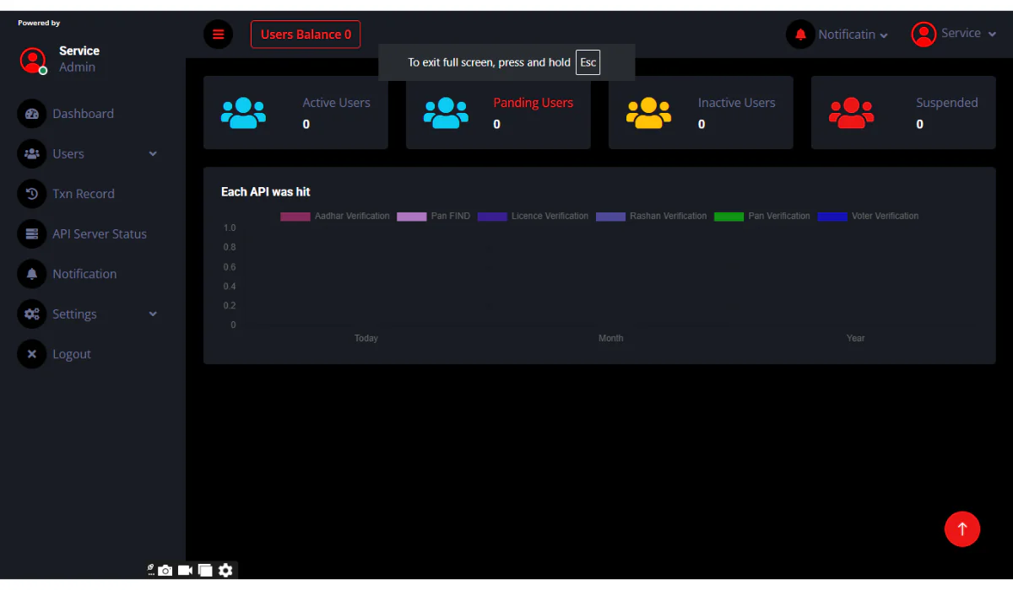
Task: Toggle Aadhar Verification legend swatch
Action: click(295, 217)
